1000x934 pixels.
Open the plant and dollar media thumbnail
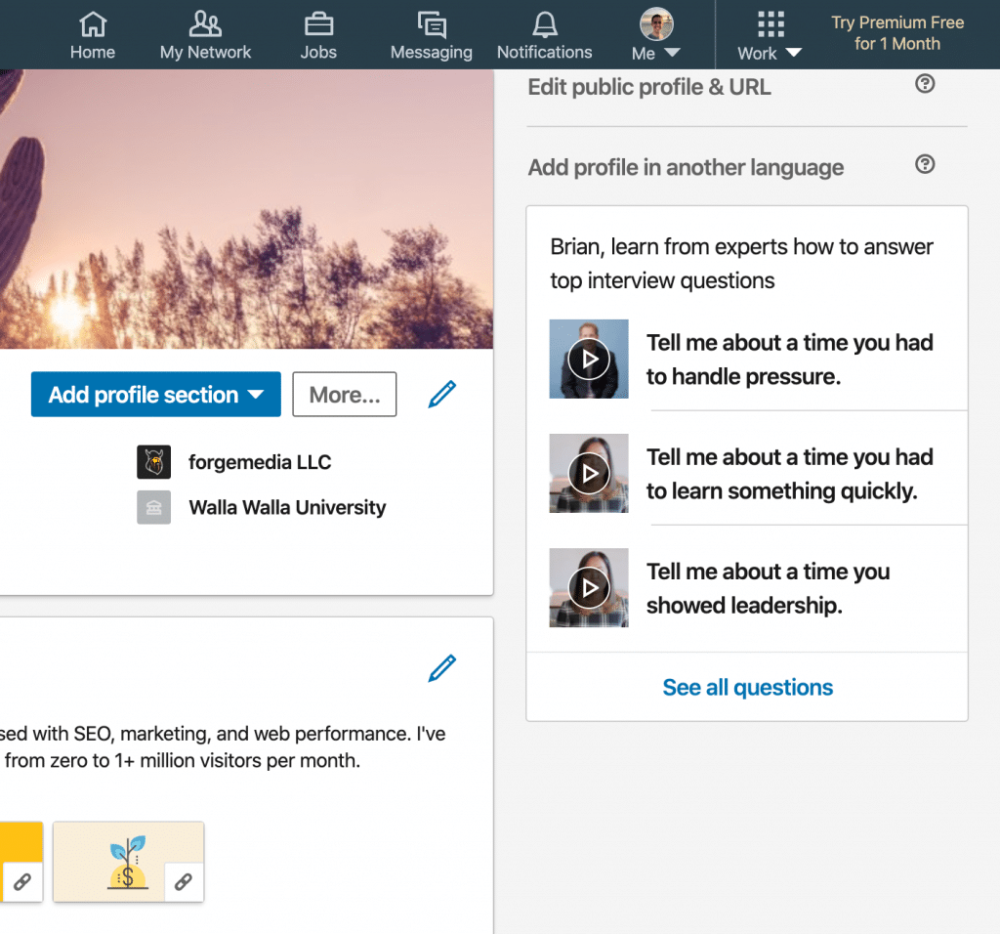(128, 862)
